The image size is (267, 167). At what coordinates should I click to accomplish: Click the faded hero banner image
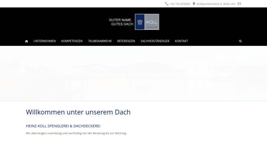(x=133, y=73)
